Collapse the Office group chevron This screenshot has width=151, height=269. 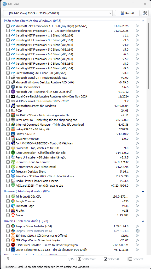(143, 255)
